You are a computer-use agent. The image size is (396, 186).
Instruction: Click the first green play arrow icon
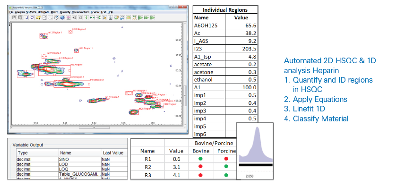(140, 17)
